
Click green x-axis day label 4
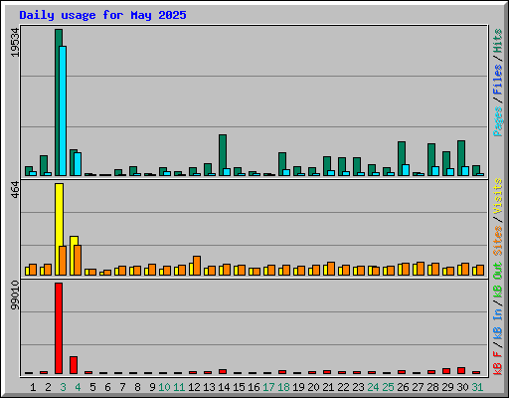tap(78, 387)
